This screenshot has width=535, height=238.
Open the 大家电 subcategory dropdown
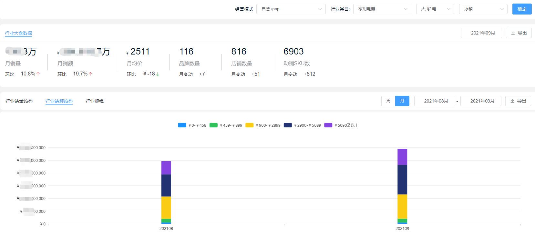click(x=435, y=9)
